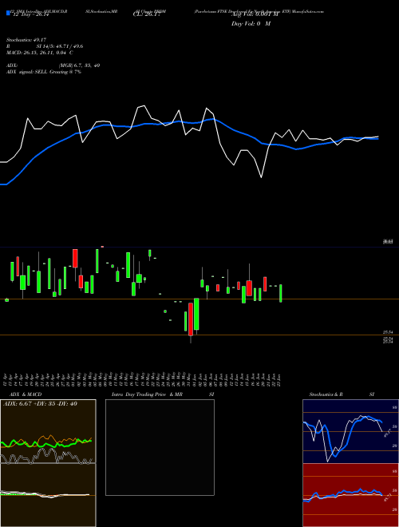Viewport: 399px width, 527px height.
Task: Click the MACD sub-panel under the ADX chart
Action: pyautogui.click(x=48, y=495)
